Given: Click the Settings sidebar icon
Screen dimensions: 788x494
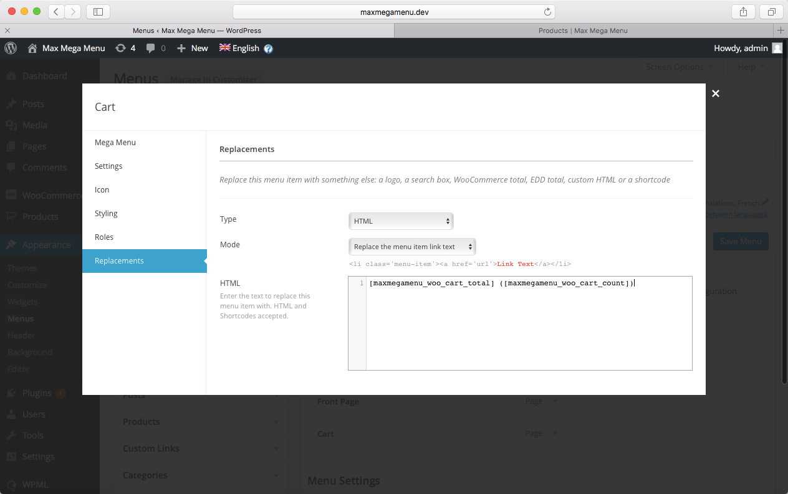Looking at the screenshot, I should tap(11, 457).
